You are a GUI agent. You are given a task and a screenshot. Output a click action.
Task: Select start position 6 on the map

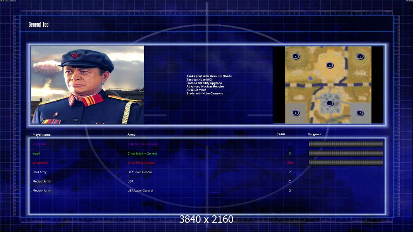[x=360, y=56]
